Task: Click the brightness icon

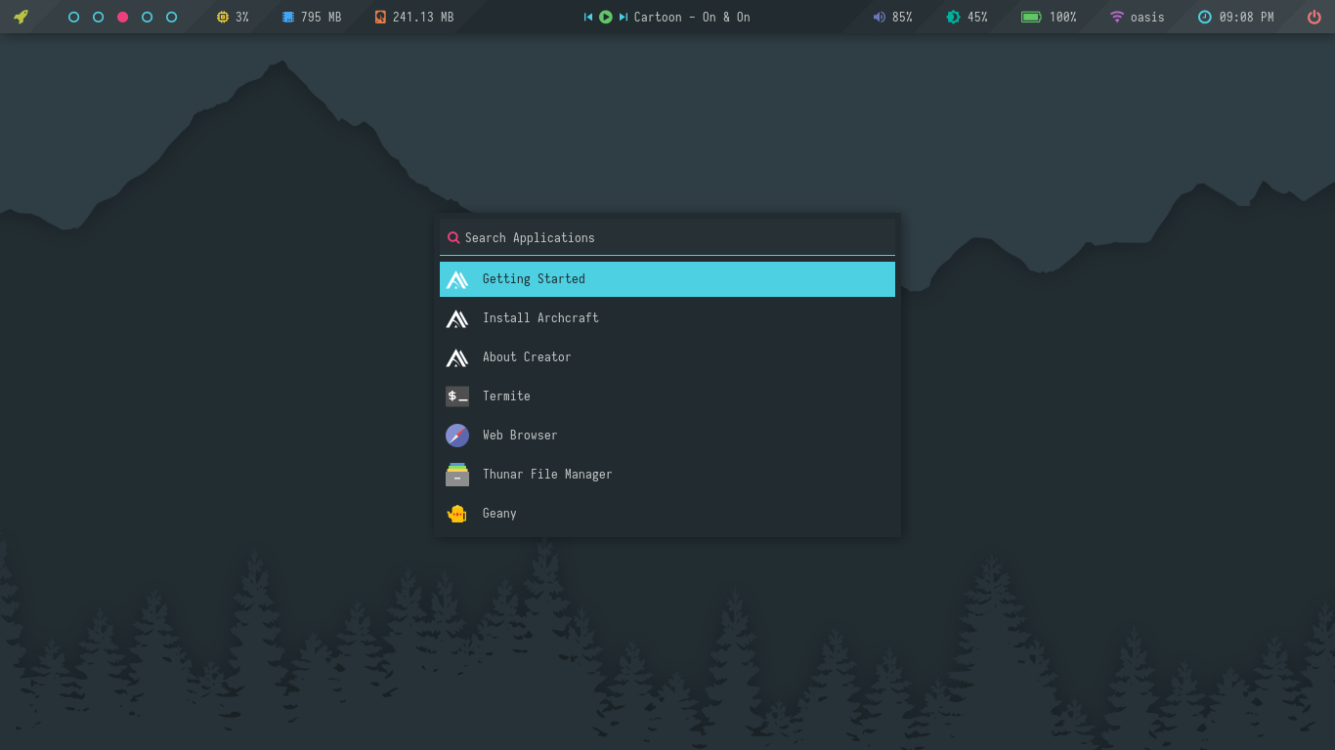Action: [953, 17]
